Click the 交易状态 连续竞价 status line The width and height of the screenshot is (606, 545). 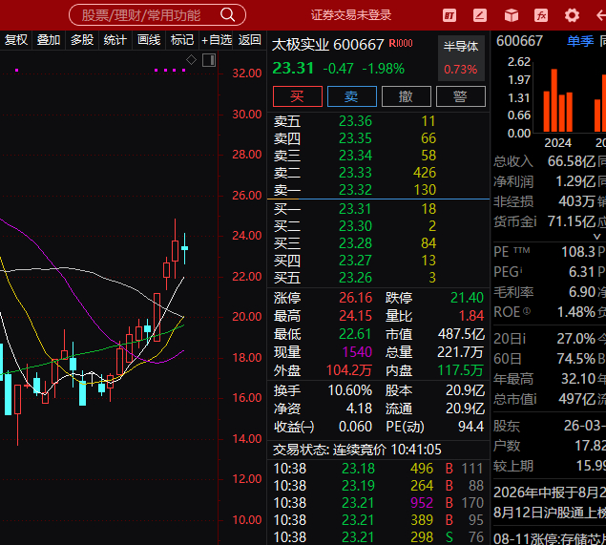coord(358,450)
